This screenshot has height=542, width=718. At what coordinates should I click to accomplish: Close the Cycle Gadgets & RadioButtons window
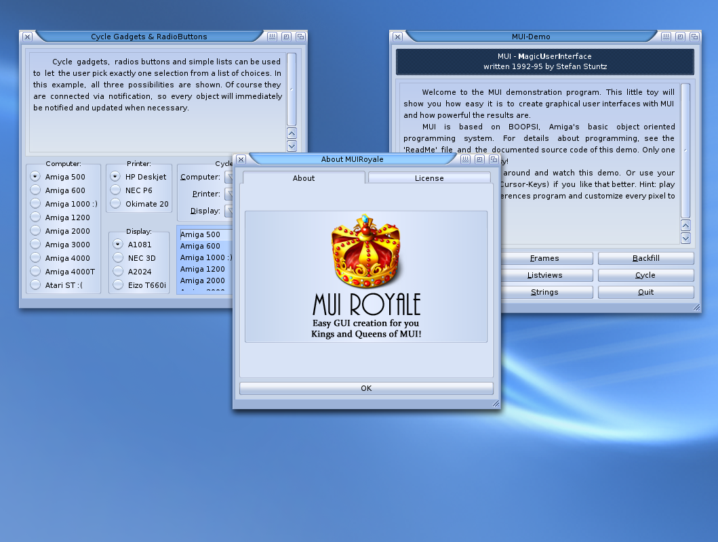pos(28,37)
